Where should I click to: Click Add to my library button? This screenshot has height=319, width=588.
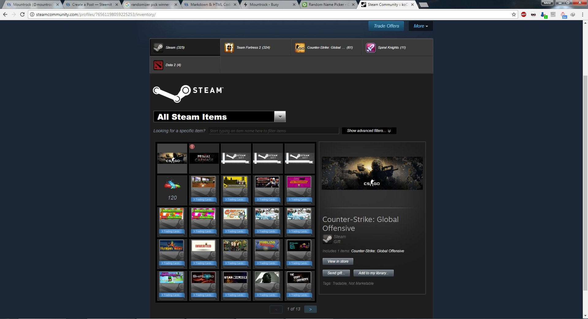coord(374,273)
